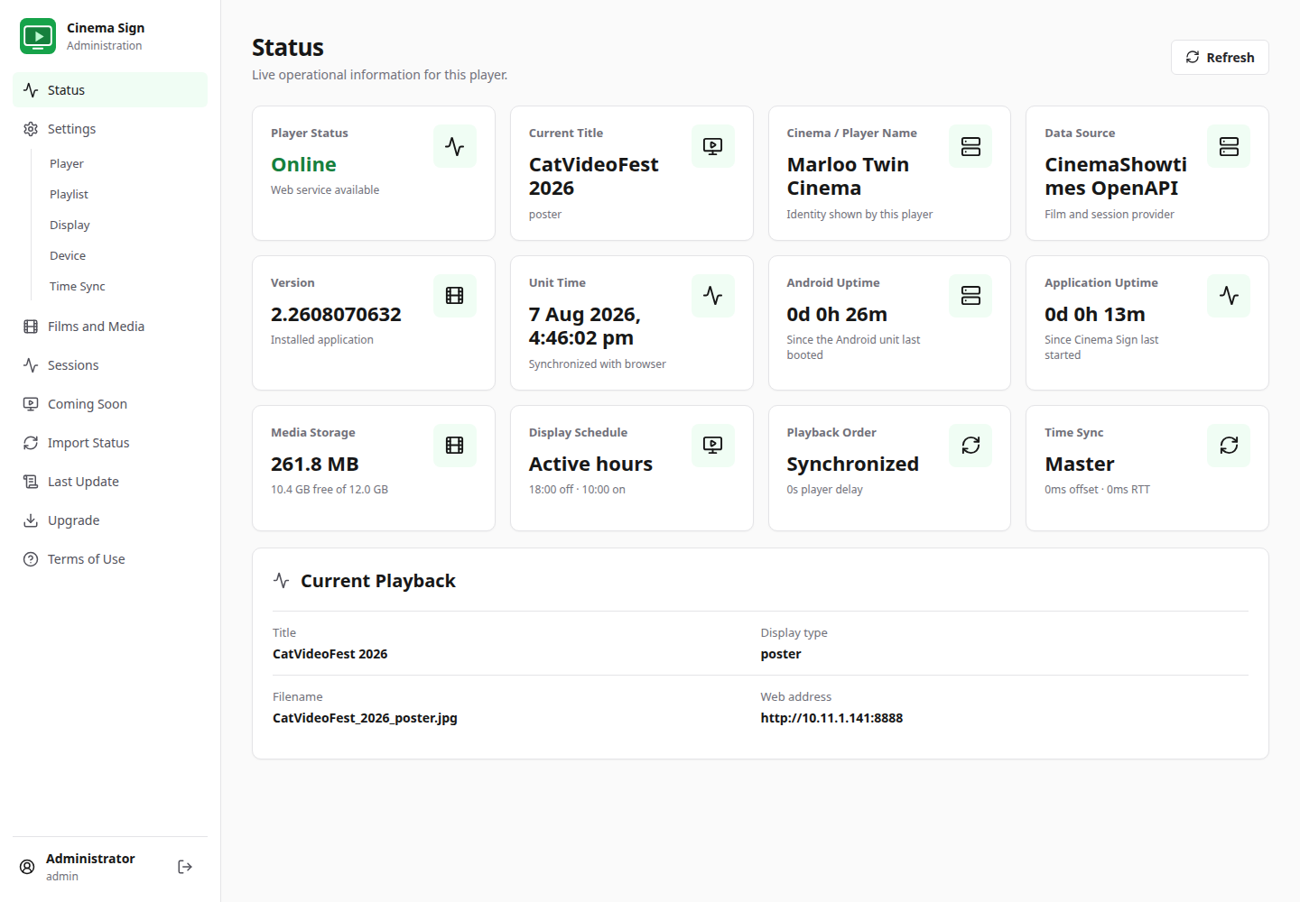Click the Films and Media film icon

pos(31,327)
